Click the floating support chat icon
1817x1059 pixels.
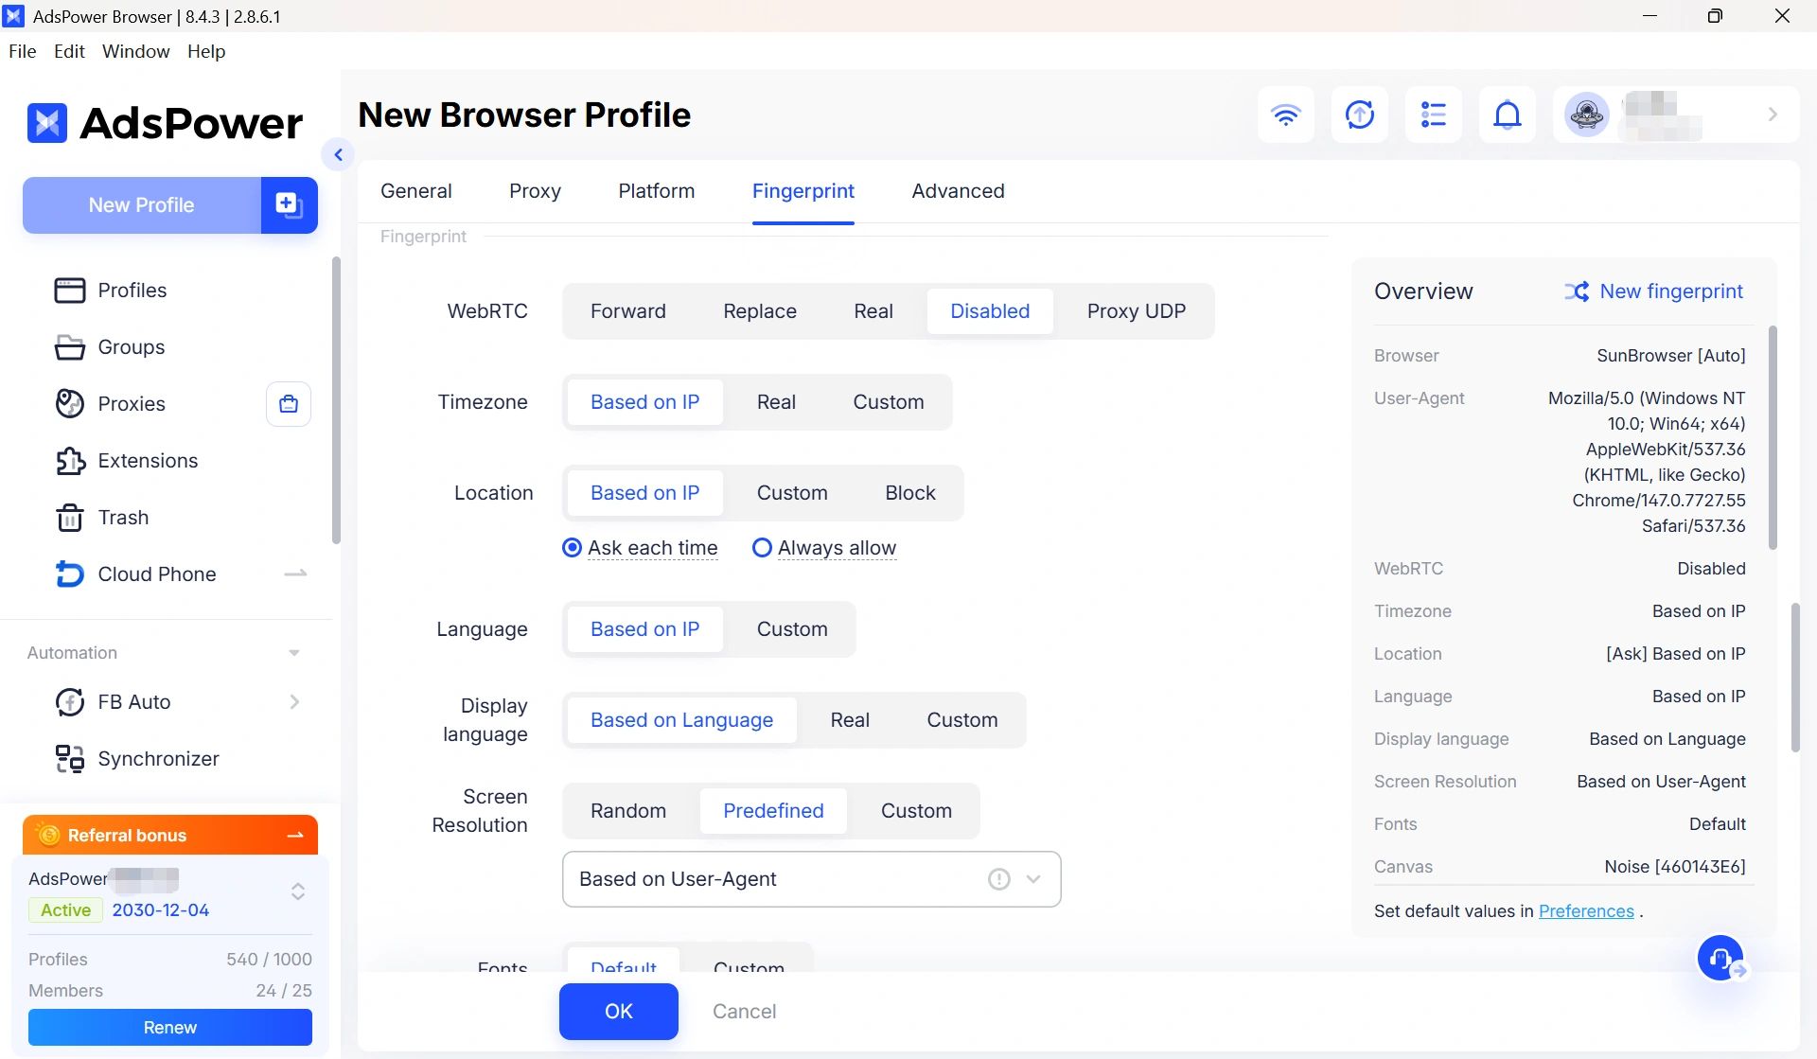[x=1720, y=959]
